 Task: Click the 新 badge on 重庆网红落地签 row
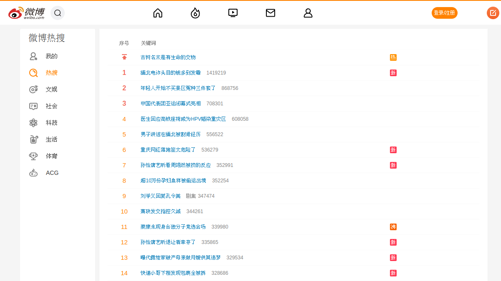[x=393, y=150]
